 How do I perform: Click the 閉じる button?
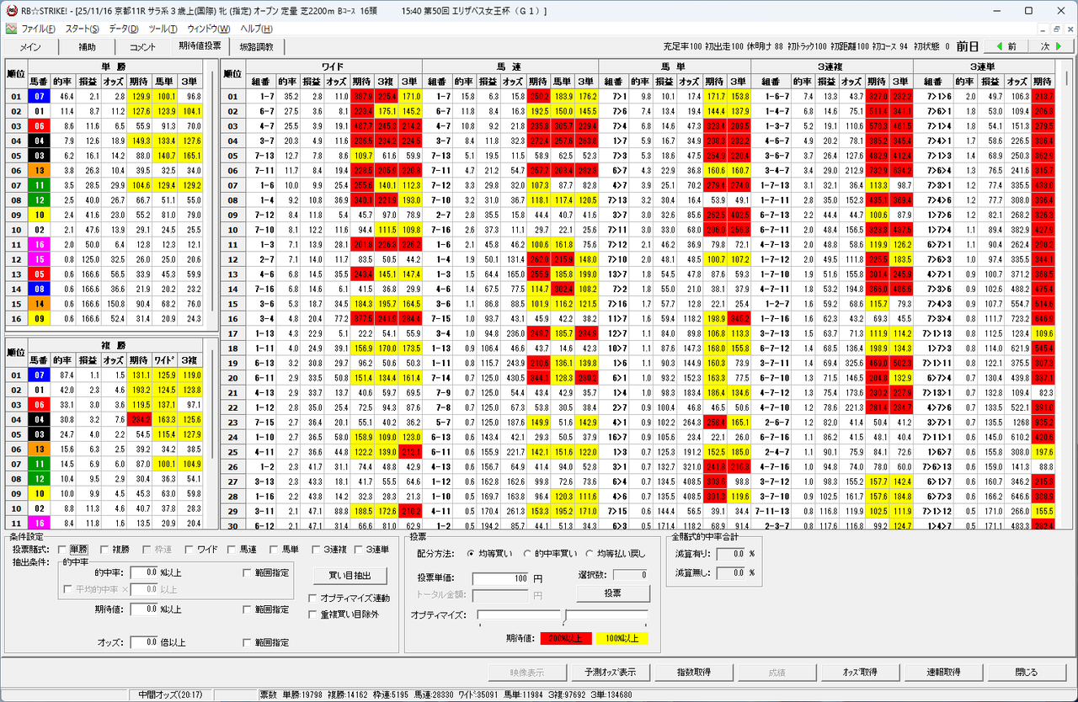click(x=1027, y=673)
